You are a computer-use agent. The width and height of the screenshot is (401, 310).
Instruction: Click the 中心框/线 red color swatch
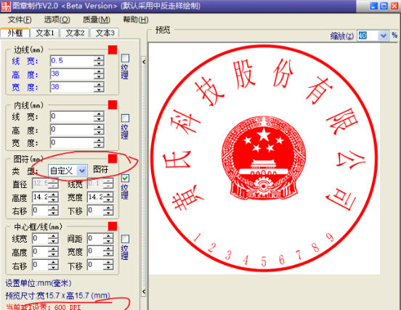pyautogui.click(x=113, y=227)
